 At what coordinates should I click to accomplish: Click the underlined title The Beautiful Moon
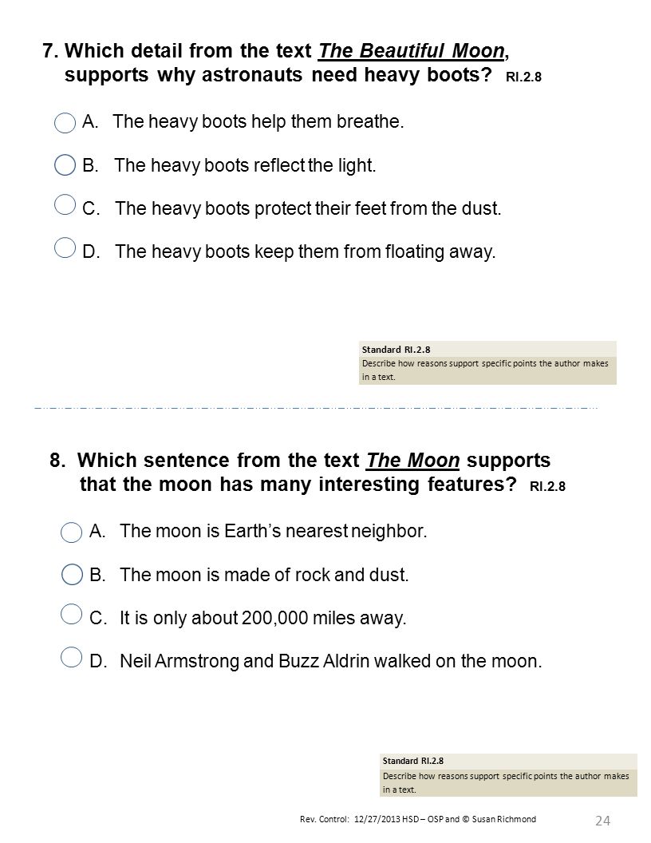pyautogui.click(x=412, y=51)
